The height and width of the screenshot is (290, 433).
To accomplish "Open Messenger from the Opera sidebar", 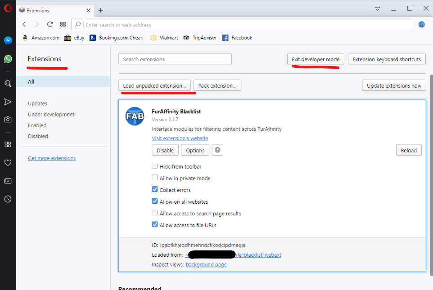I will pos(8,40).
